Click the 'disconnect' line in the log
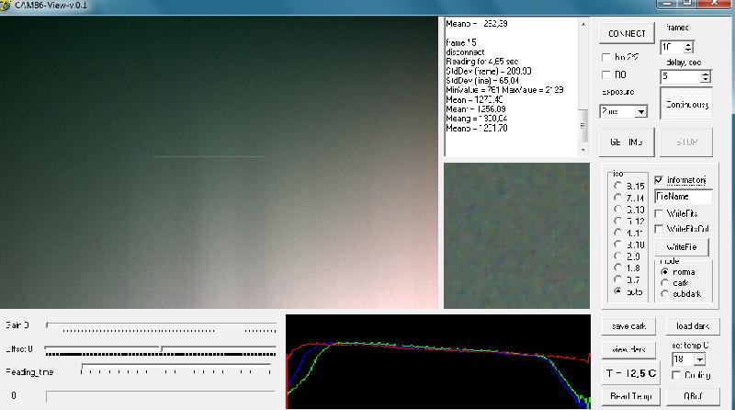This screenshot has width=735, height=410. click(x=466, y=52)
